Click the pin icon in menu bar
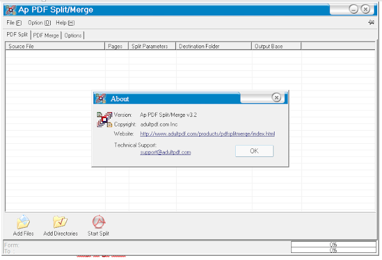This screenshot has width=382, height=260. 371,23
